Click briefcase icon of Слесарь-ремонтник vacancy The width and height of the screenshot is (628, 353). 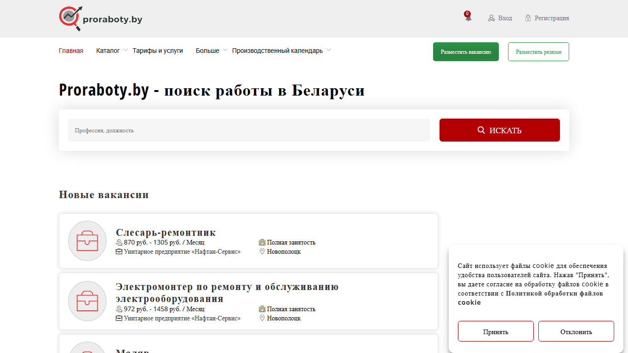87,241
